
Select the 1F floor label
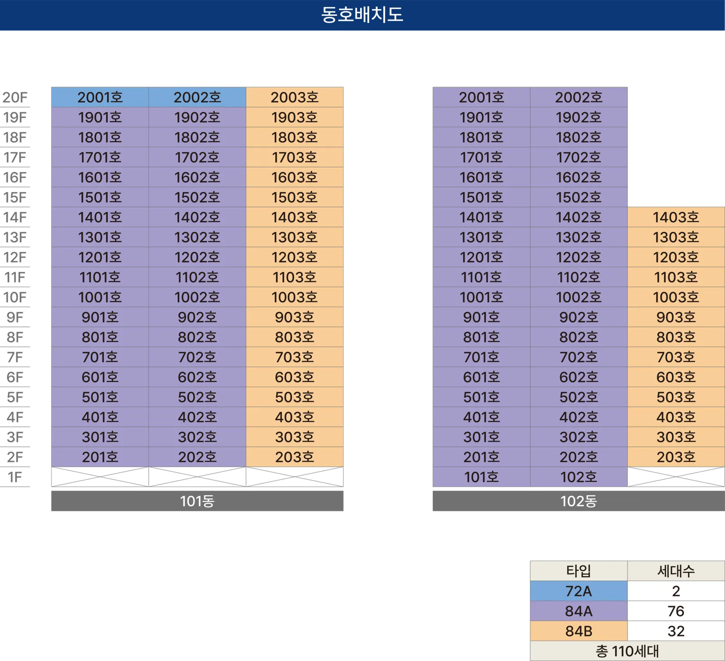pyautogui.click(x=15, y=477)
